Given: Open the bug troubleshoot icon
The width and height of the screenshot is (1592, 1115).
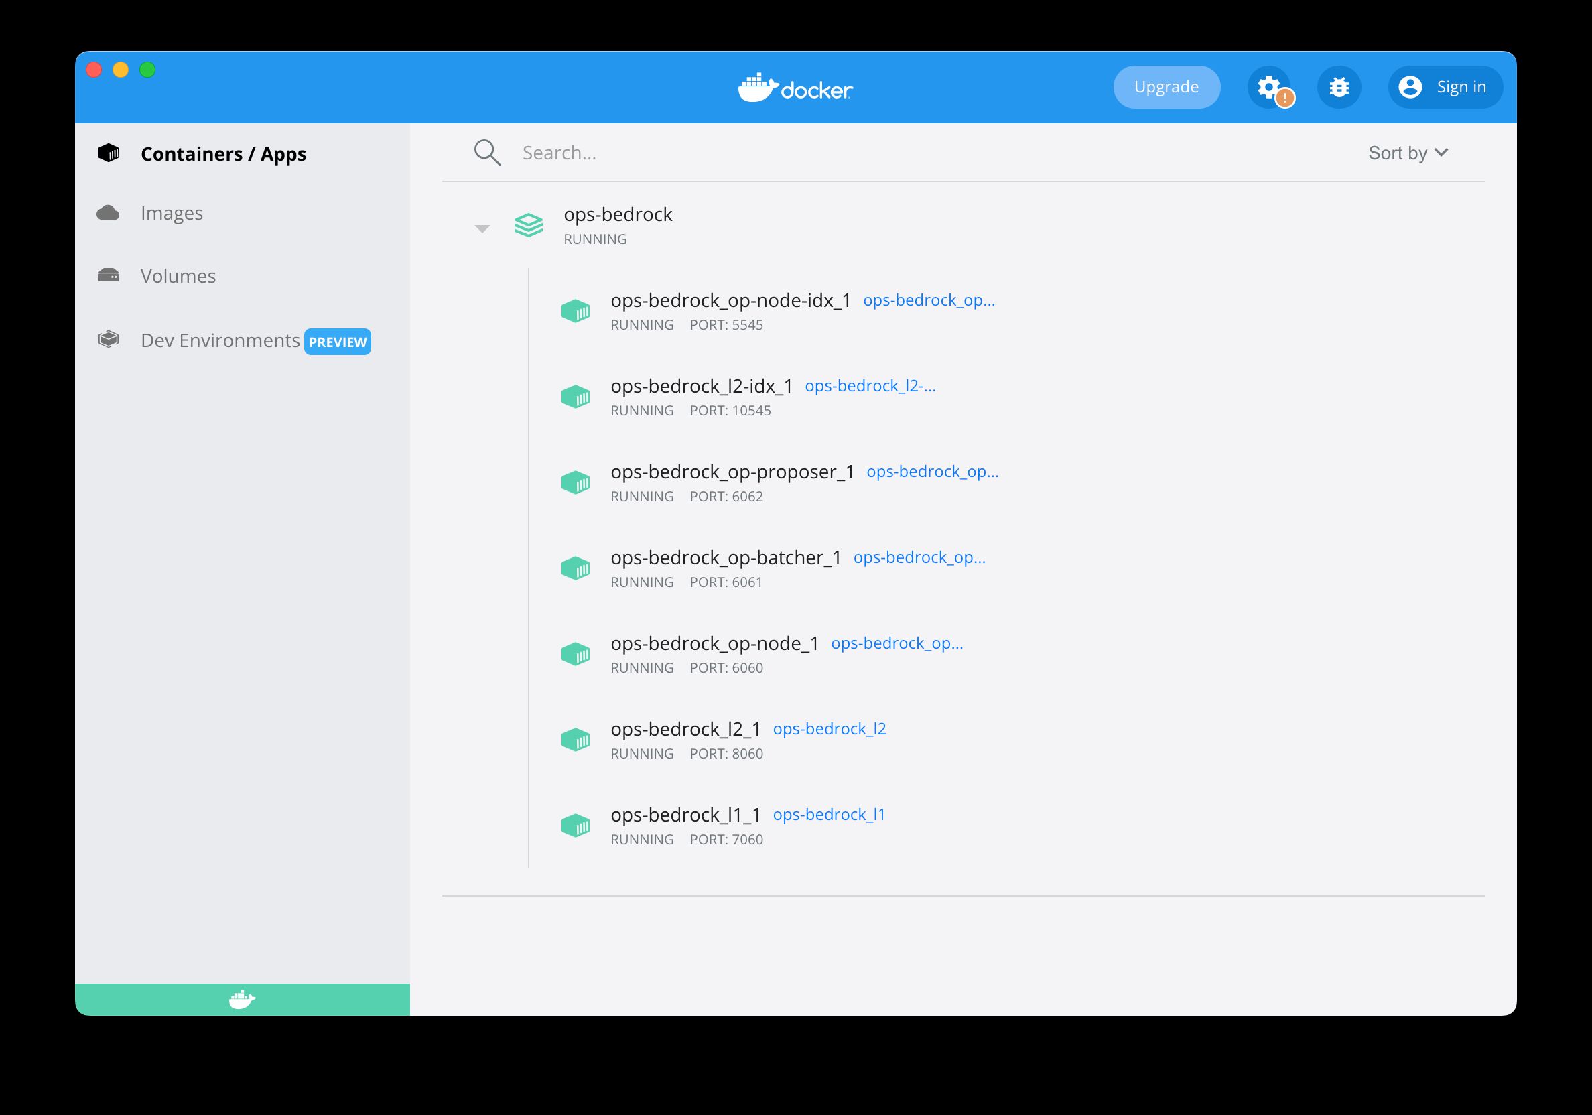Looking at the screenshot, I should [x=1339, y=87].
